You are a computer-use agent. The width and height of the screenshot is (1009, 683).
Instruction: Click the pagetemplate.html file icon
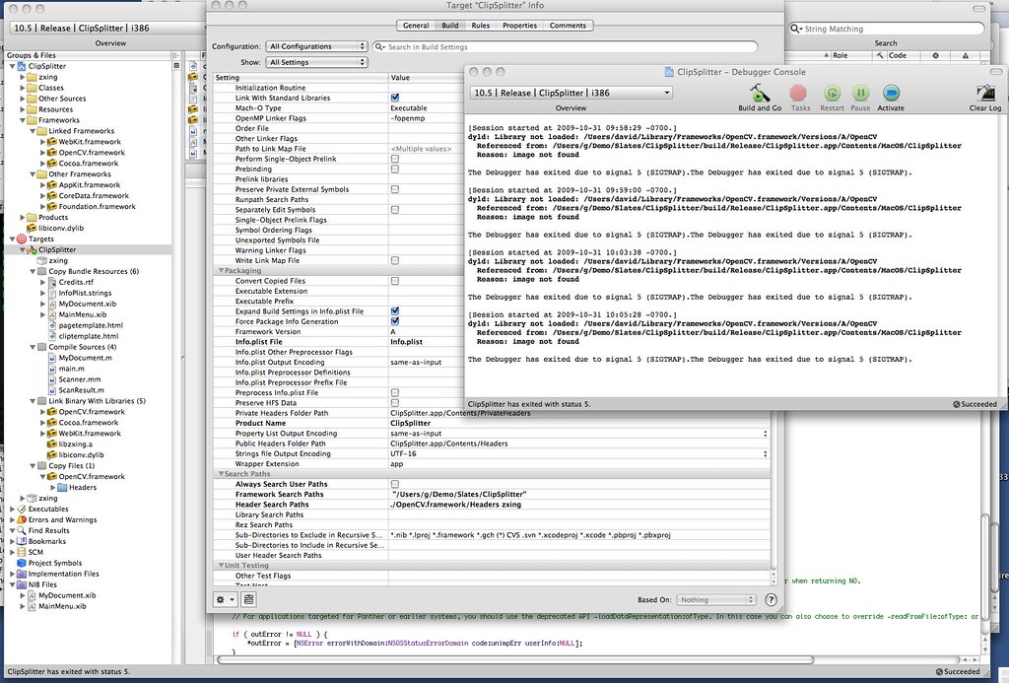coord(52,325)
